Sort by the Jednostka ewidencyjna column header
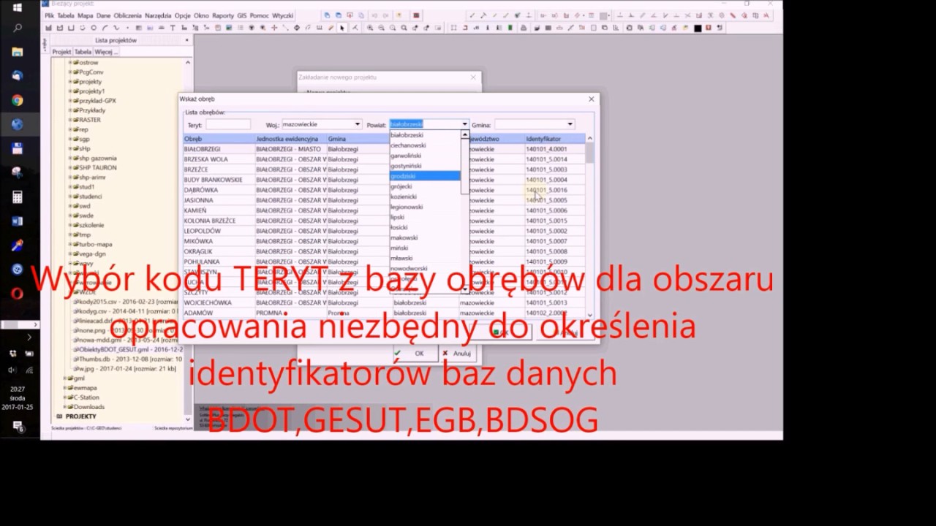936x526 pixels. pyautogui.click(x=290, y=139)
